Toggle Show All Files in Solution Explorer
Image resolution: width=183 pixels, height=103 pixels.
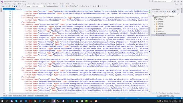(x=170, y=11)
